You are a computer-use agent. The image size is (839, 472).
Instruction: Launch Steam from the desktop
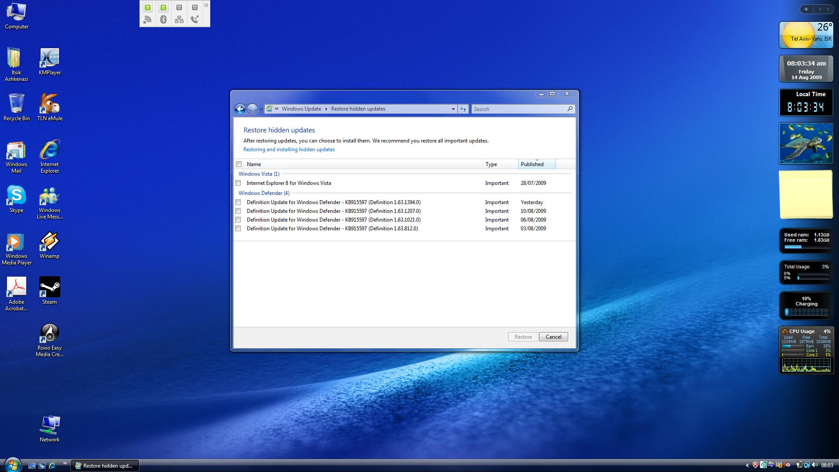pos(50,291)
